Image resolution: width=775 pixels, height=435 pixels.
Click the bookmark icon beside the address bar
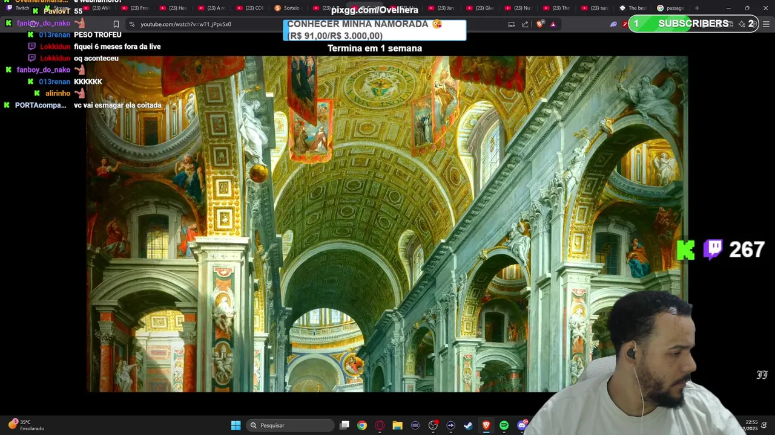[x=116, y=24]
